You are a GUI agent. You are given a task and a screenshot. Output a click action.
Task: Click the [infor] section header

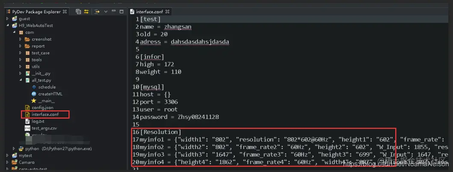click(152, 57)
